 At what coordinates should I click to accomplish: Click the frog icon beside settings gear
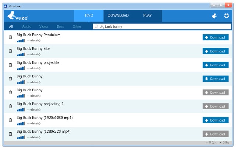coord(214,15)
